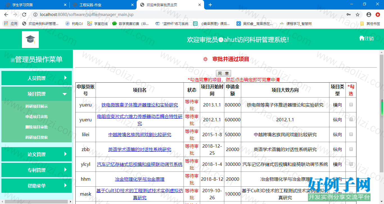Open the 吴欣睿_高音质在 bookmark
384x204 pixels.
pyautogui.click(x=255, y=24)
